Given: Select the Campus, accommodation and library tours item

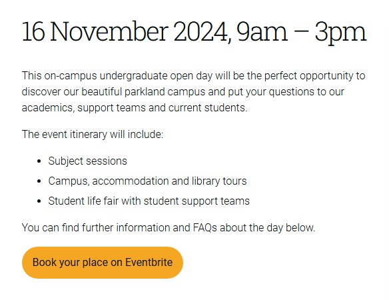Looking at the screenshot, I should 147,181.
